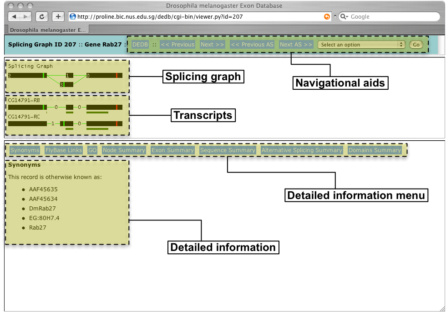Open the Node Summary menu item
The height and width of the screenshot is (312, 446).
124,150
